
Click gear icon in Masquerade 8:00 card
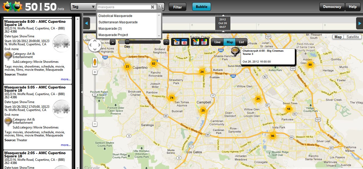[62, 43]
